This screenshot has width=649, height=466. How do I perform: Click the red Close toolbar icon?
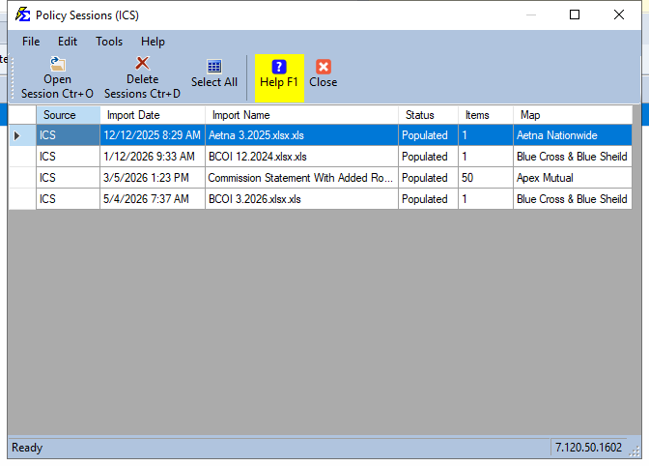point(324,67)
